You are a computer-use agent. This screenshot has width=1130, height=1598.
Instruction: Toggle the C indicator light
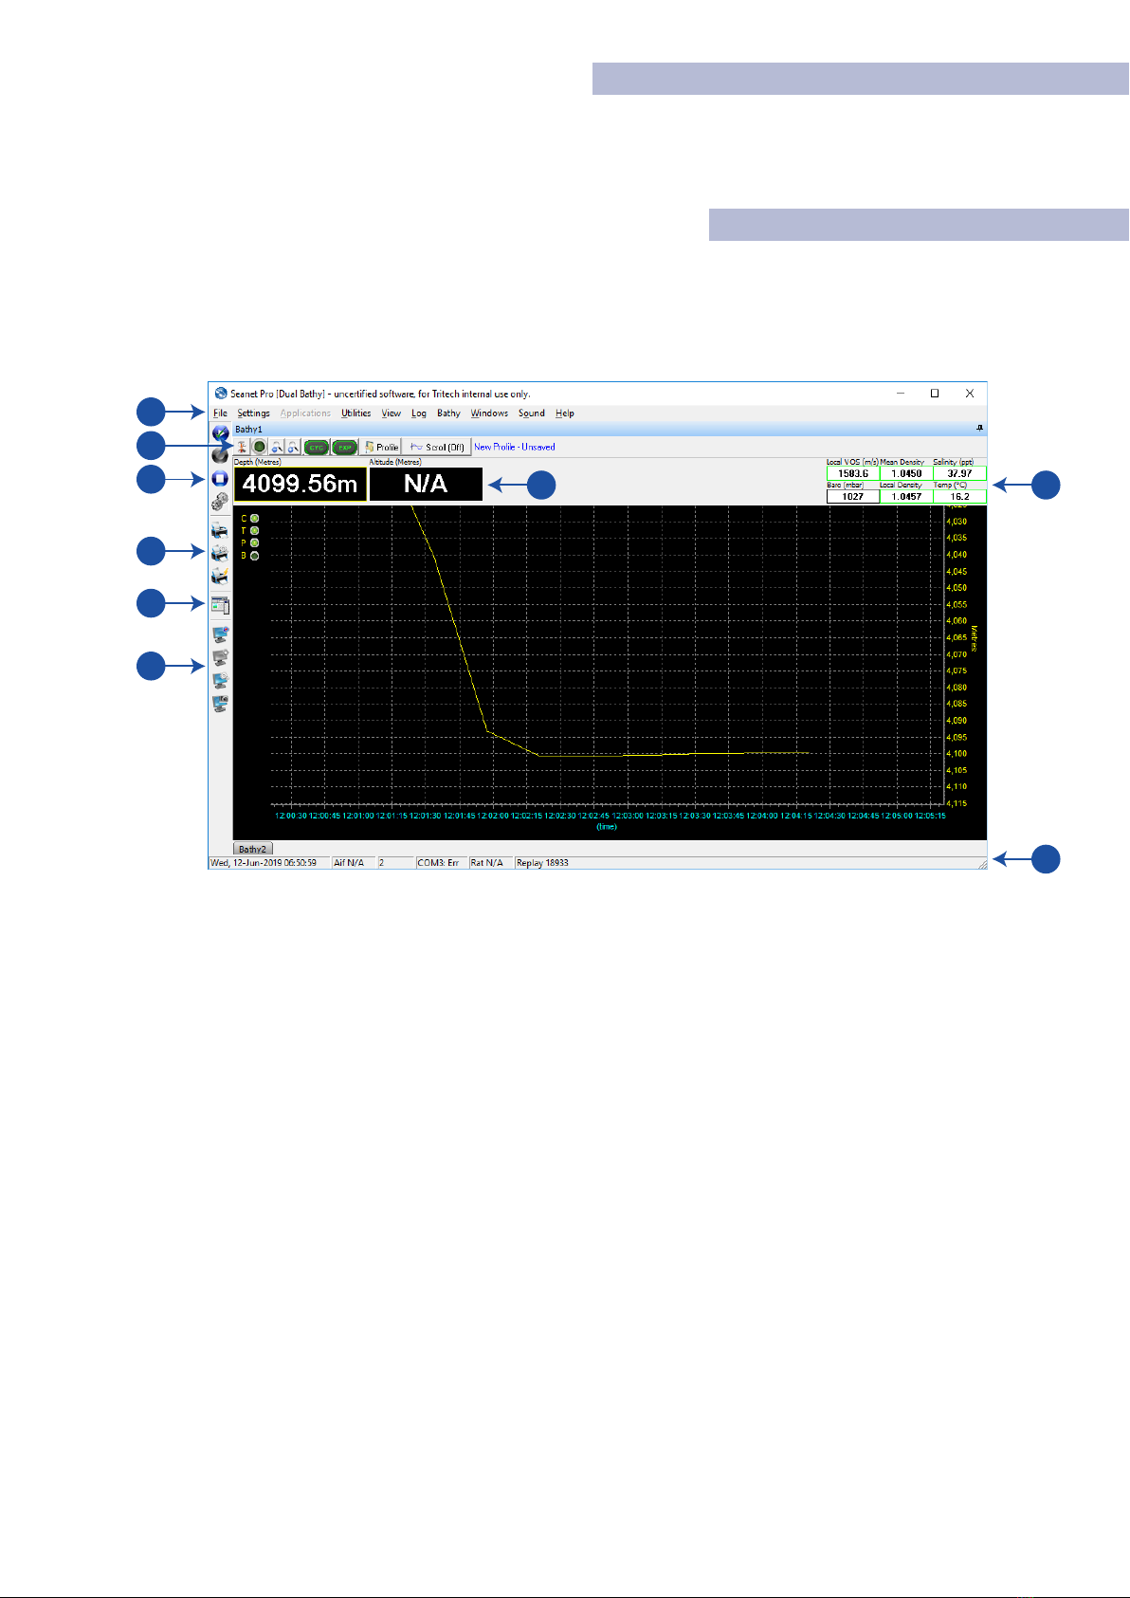254,519
